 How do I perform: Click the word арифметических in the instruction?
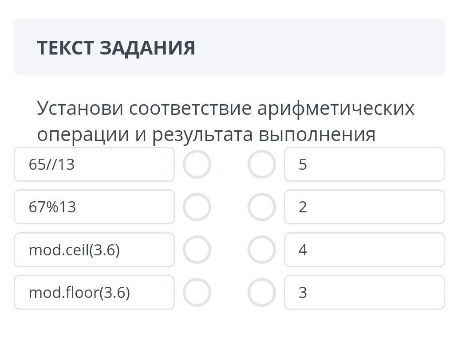336,108
